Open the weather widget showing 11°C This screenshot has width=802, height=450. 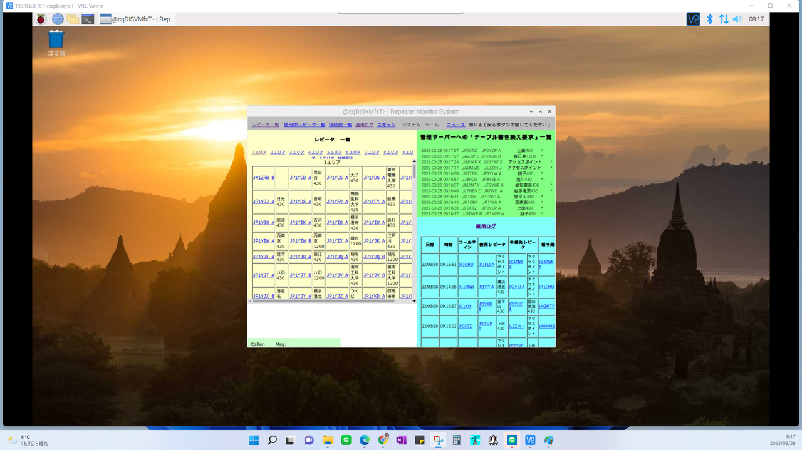click(x=28, y=440)
